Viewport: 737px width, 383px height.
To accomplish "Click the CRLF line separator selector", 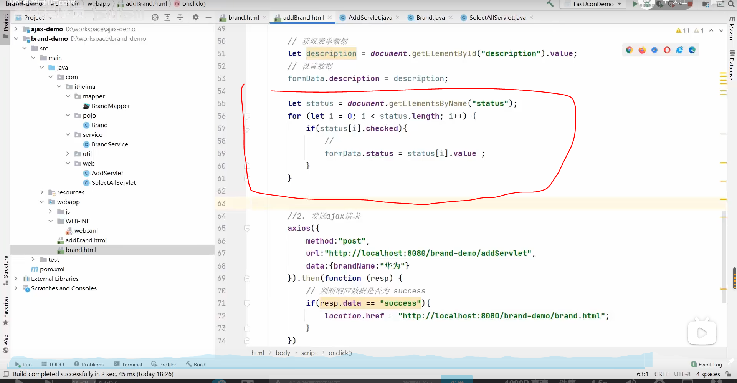I will (x=661, y=374).
